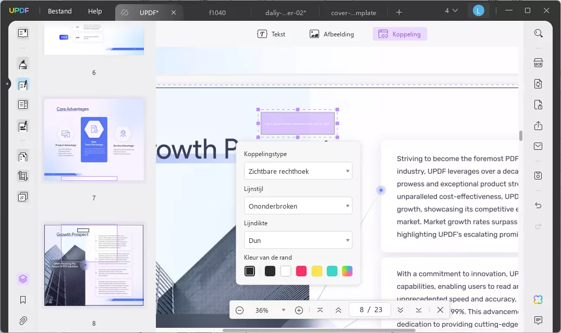
Task: Close the UPDF* tab
Action: (174, 12)
